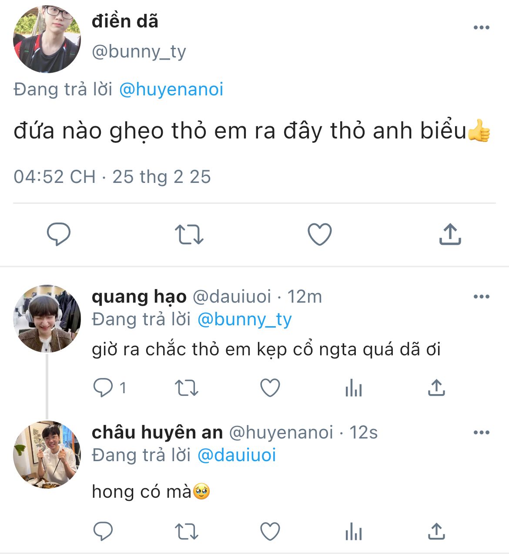Screen dimensions: 509x560
Task: Retweet điền dã's main tweet
Action: (x=189, y=234)
